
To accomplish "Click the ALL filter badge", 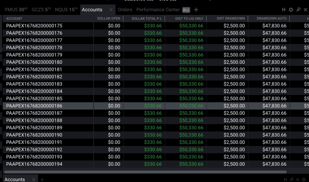I will 186,10.
